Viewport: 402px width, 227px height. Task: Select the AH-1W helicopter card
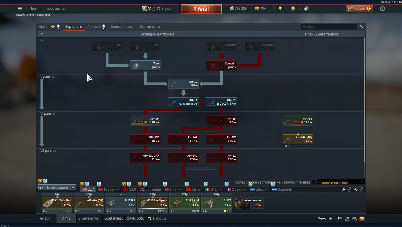(221, 139)
